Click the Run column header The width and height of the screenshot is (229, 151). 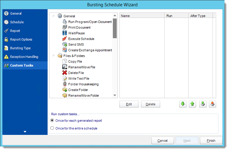[176, 16]
